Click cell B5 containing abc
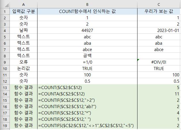Screen dimensions: 181x130 pos(87,37)
